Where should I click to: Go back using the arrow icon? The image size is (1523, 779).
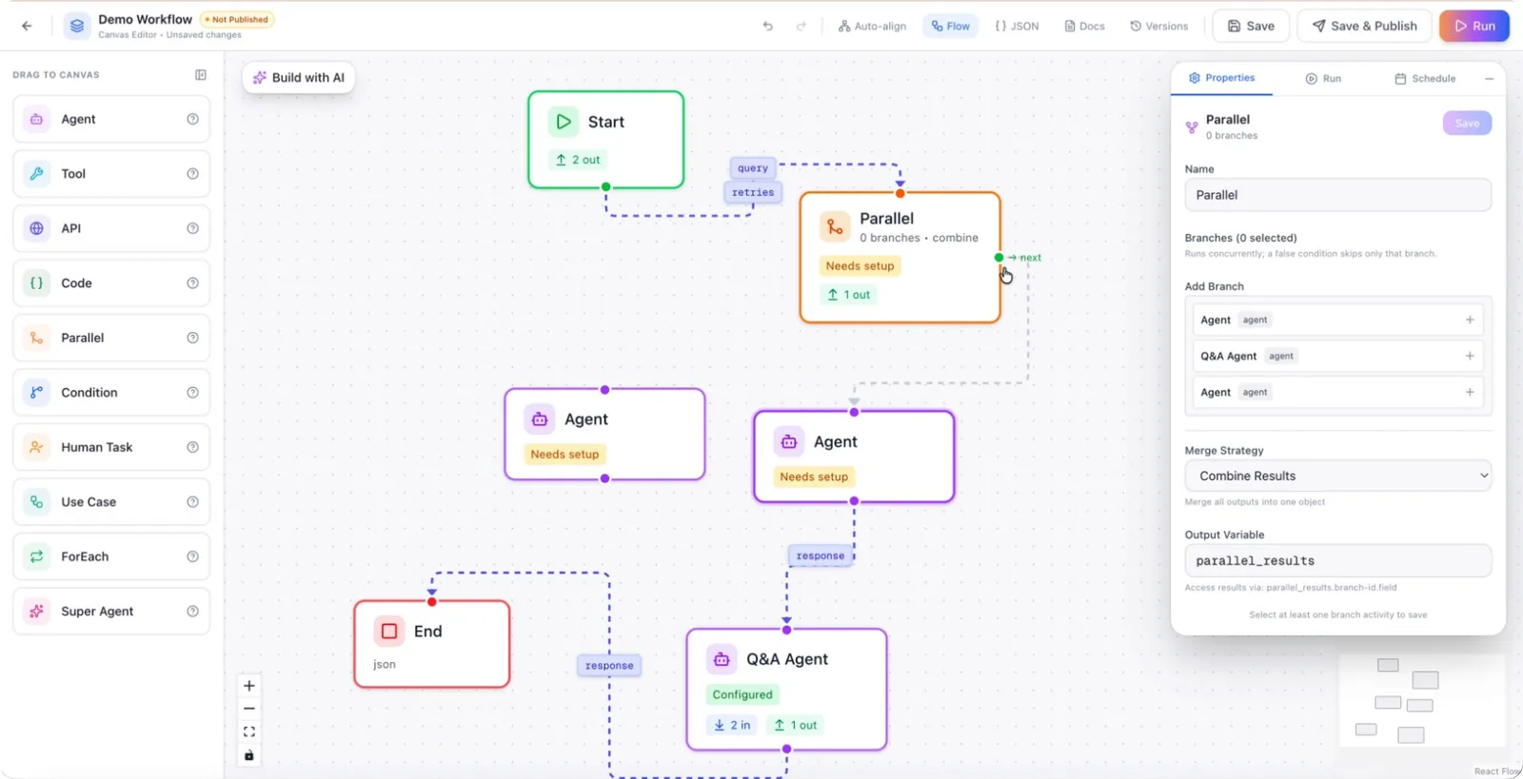tap(27, 27)
